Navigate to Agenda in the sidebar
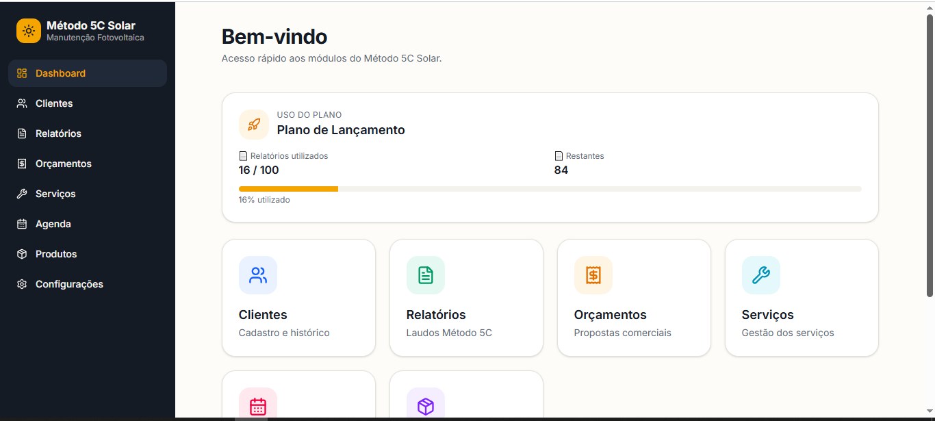 [x=88, y=224]
